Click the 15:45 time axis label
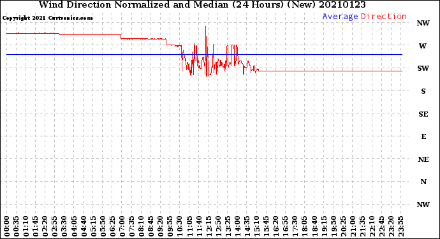Viewport: 440px width, 239px height. pos(266,226)
